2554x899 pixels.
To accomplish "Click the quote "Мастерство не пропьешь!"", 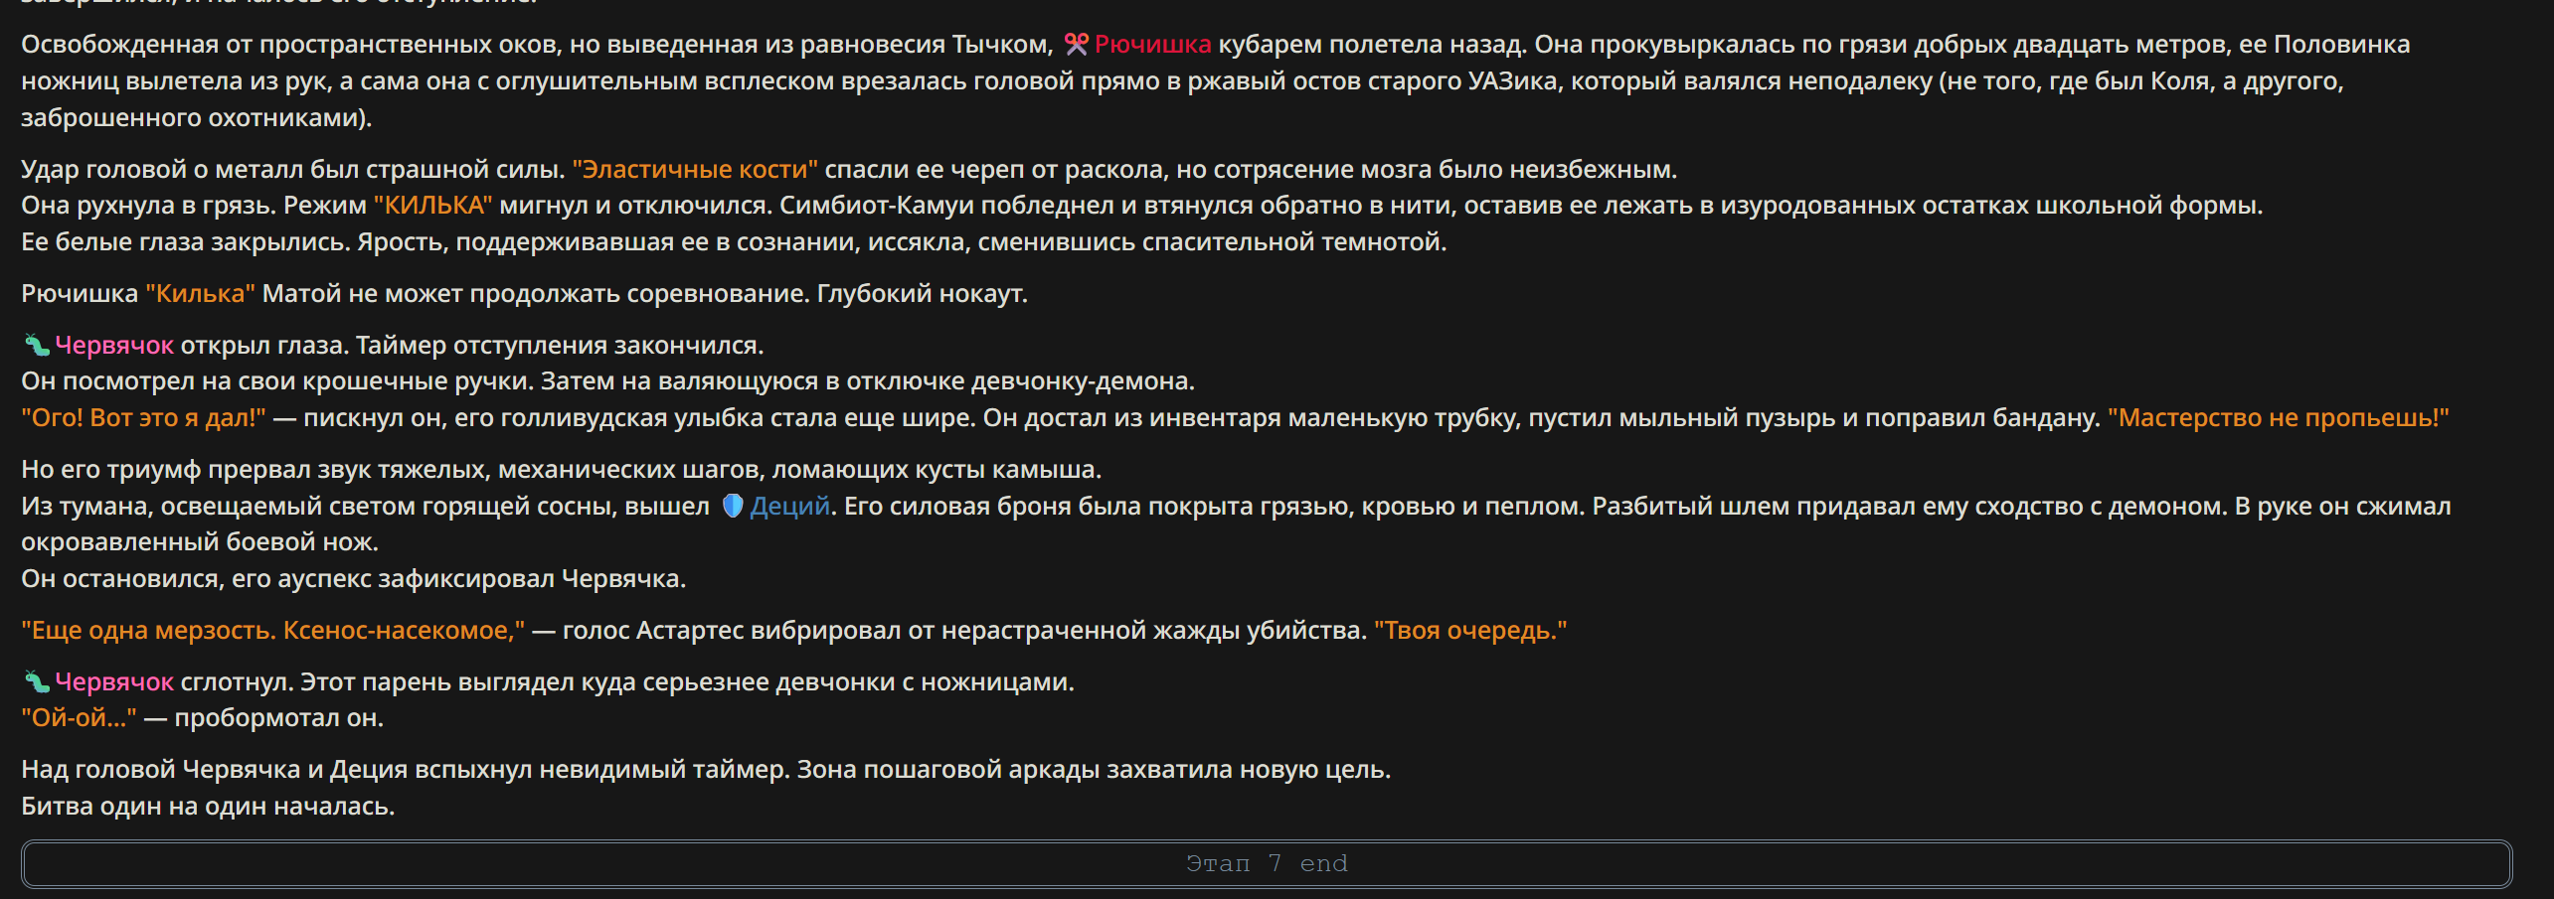I will click(2278, 418).
